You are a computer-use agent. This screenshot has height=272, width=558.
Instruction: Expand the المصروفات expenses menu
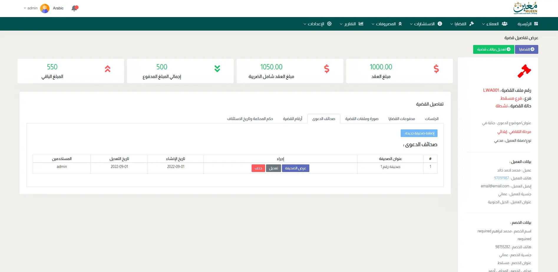pos(385,24)
